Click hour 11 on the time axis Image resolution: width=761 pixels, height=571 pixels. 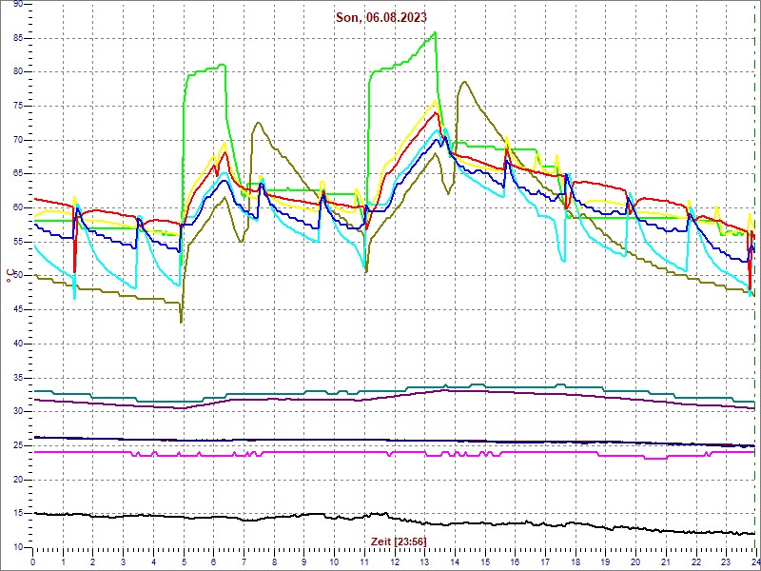364,561
